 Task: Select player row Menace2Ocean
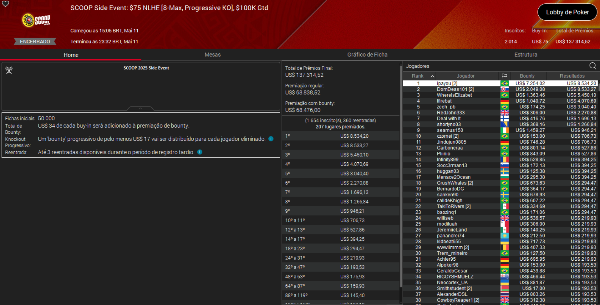pyautogui.click(x=500, y=177)
